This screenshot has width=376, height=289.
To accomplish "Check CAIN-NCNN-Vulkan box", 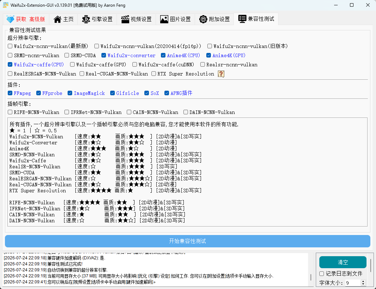I will click(129, 112).
